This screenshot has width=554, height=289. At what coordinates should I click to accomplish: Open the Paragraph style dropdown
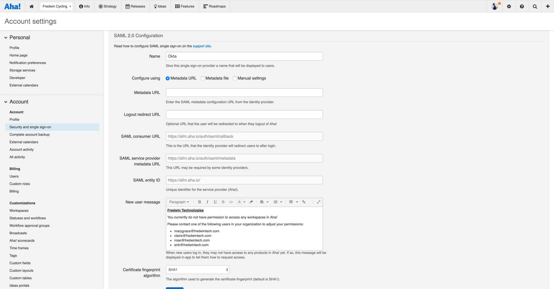[x=179, y=202]
